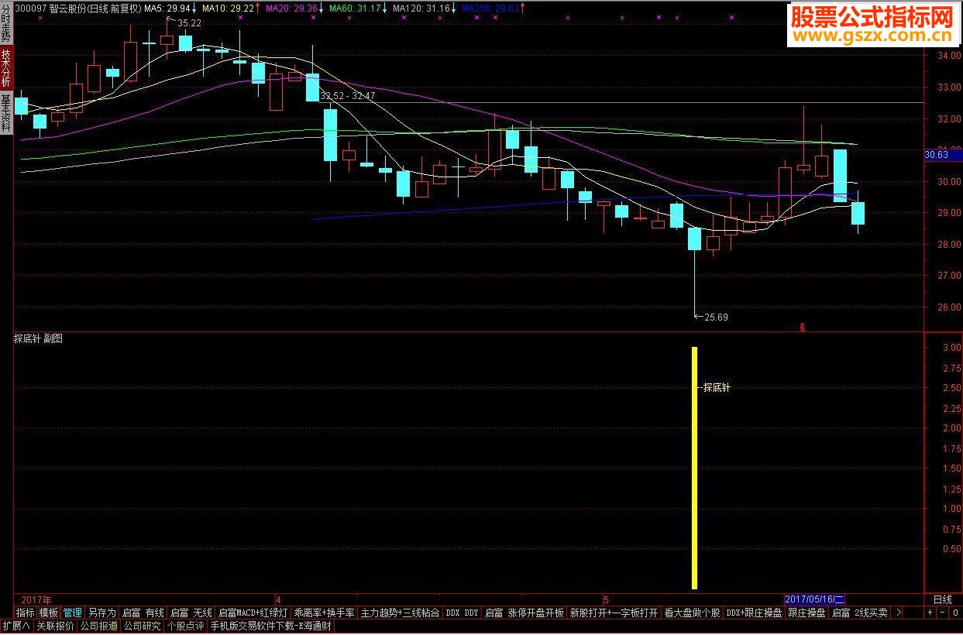Image resolution: width=963 pixels, height=635 pixels.
Task: Click the MA250 indicator label
Action: pyautogui.click(x=490, y=8)
